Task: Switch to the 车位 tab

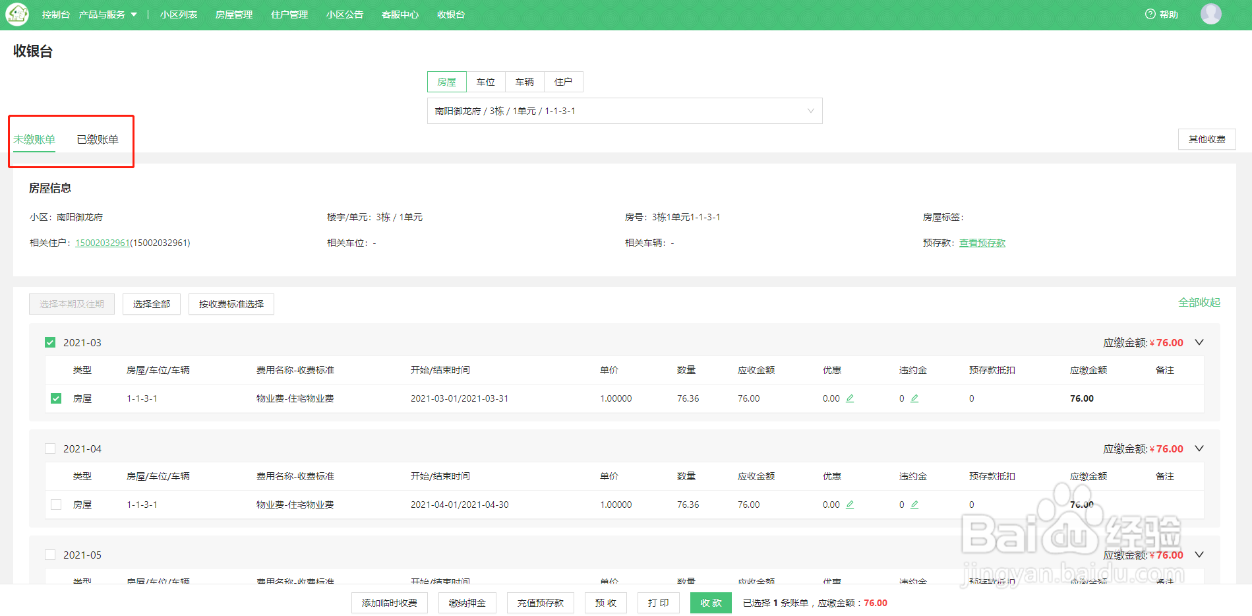Action: click(486, 82)
